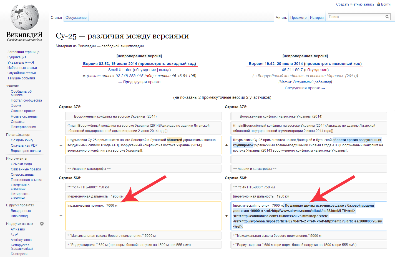Open Избранные статьи link

click(x=22, y=68)
